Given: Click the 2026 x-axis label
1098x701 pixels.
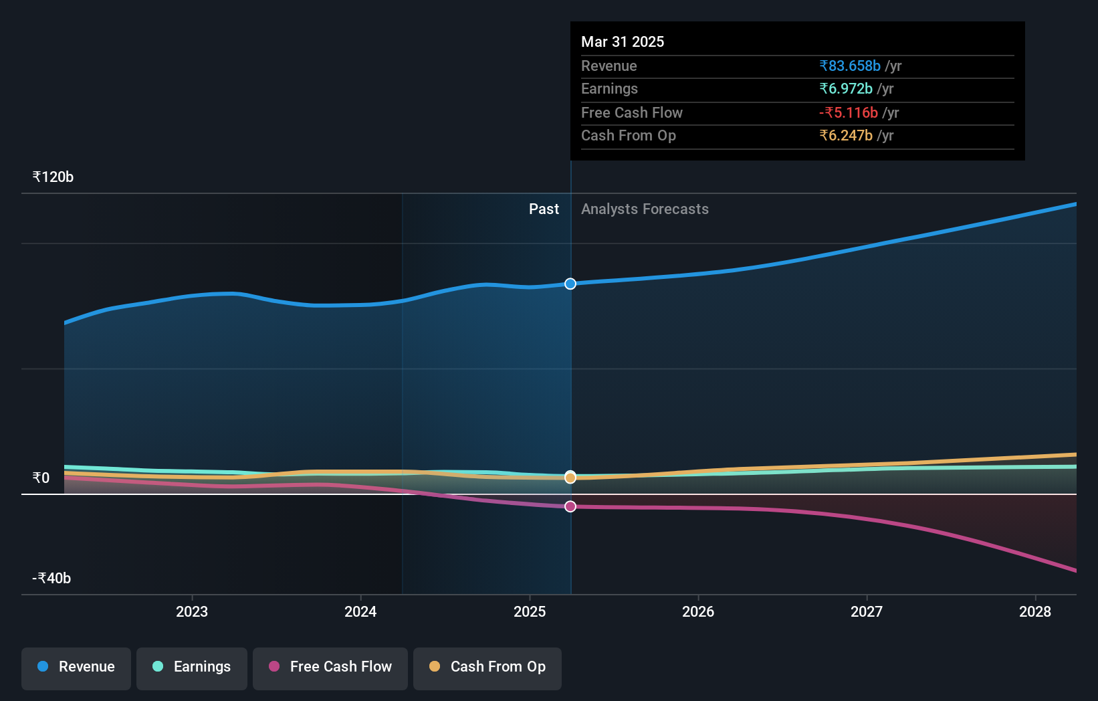Looking at the screenshot, I should 698,611.
